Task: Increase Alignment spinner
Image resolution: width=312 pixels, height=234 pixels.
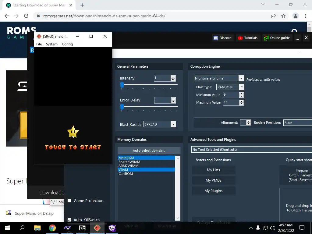Action: 249,121
